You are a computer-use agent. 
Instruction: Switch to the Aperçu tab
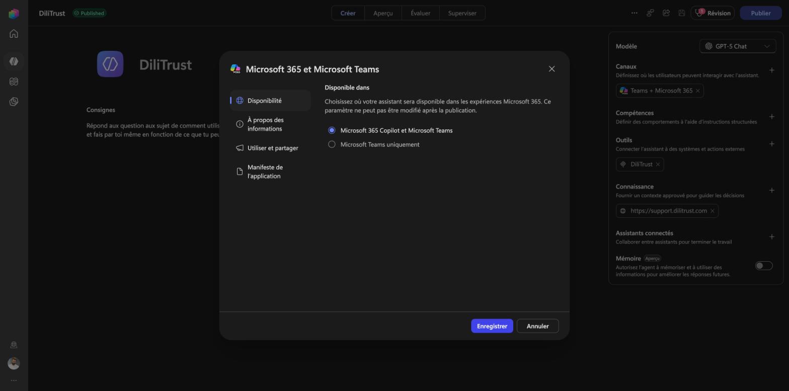[x=383, y=13]
